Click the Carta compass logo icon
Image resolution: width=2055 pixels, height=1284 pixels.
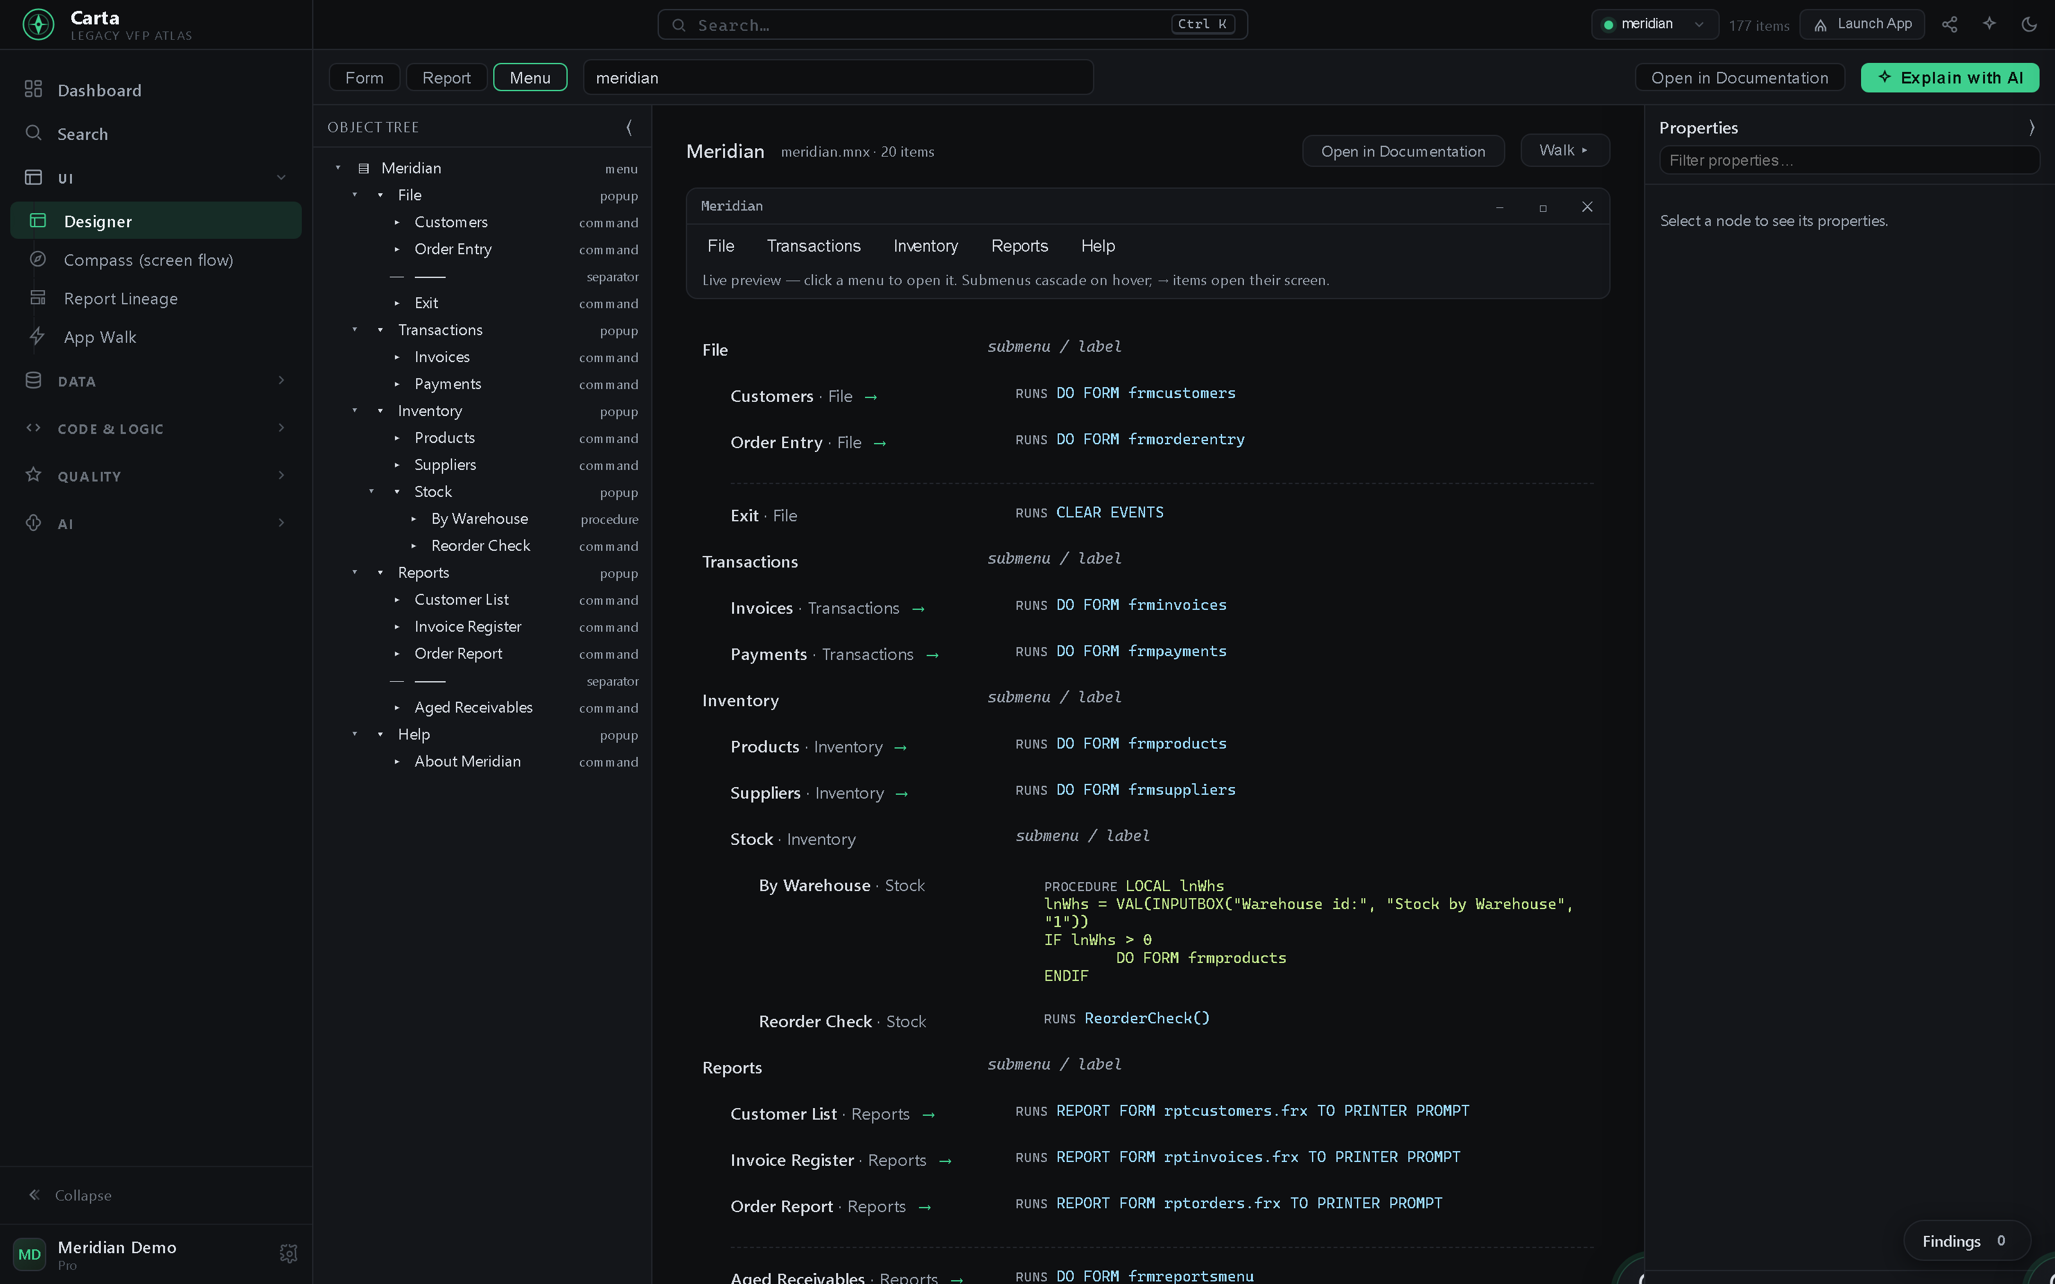pos(39,24)
